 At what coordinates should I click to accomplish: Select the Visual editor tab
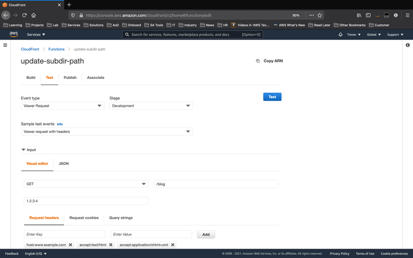pos(37,164)
